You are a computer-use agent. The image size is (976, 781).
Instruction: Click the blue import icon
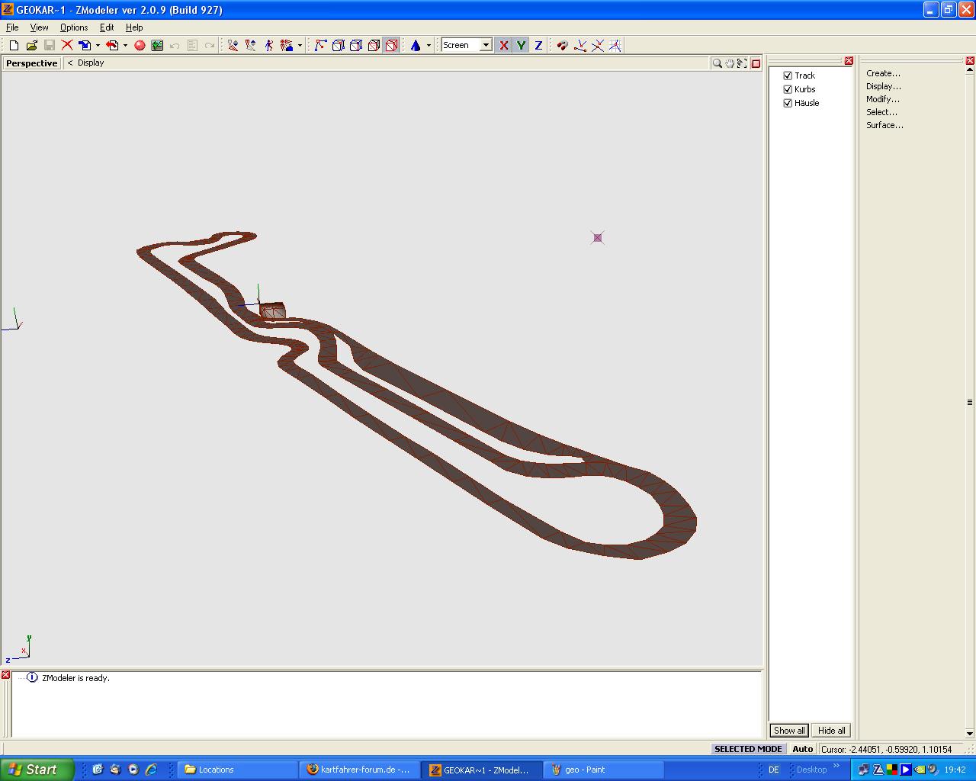pos(85,46)
